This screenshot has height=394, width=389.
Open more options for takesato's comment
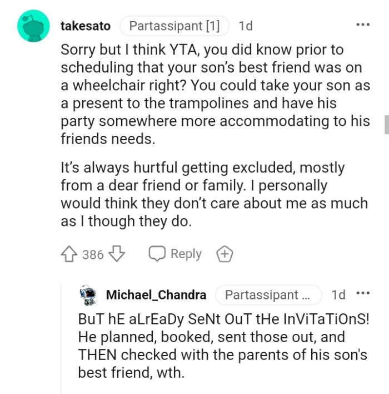pos(362,26)
